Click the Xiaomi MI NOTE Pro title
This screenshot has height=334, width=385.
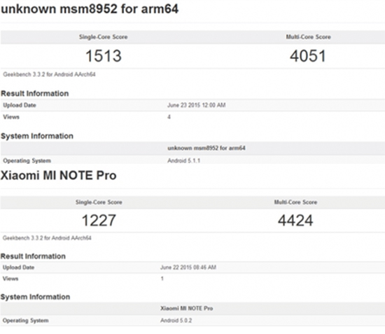58,175
